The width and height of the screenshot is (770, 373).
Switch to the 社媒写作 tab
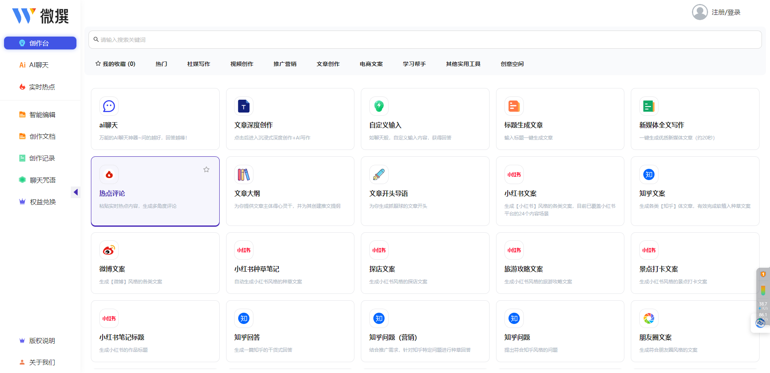pos(198,64)
